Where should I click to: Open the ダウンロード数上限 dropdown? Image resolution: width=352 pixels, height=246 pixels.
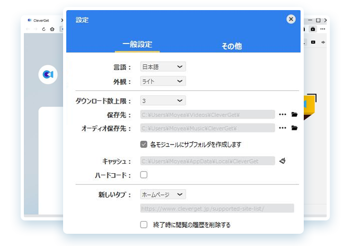163,100
